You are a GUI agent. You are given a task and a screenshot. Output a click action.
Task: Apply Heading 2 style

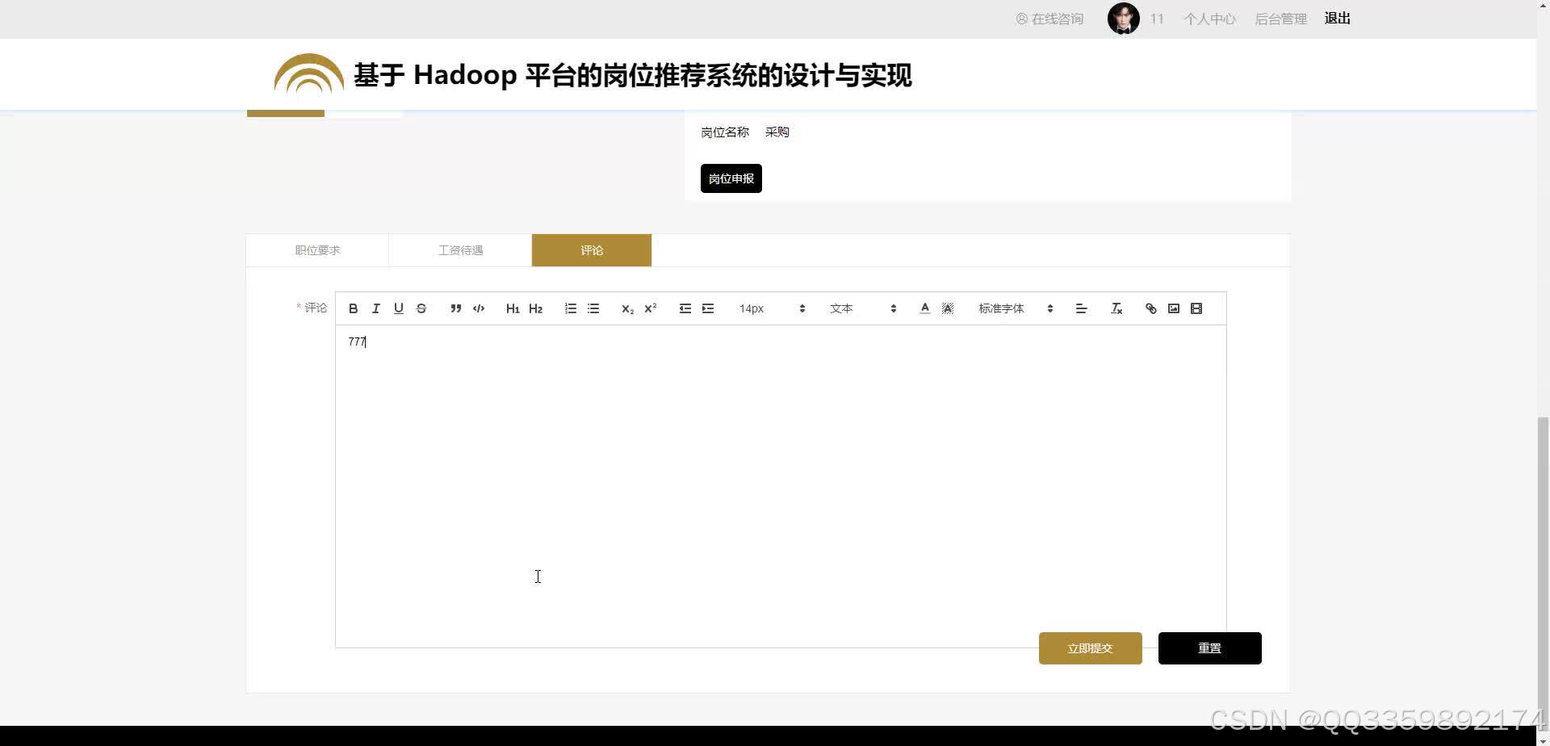click(535, 308)
